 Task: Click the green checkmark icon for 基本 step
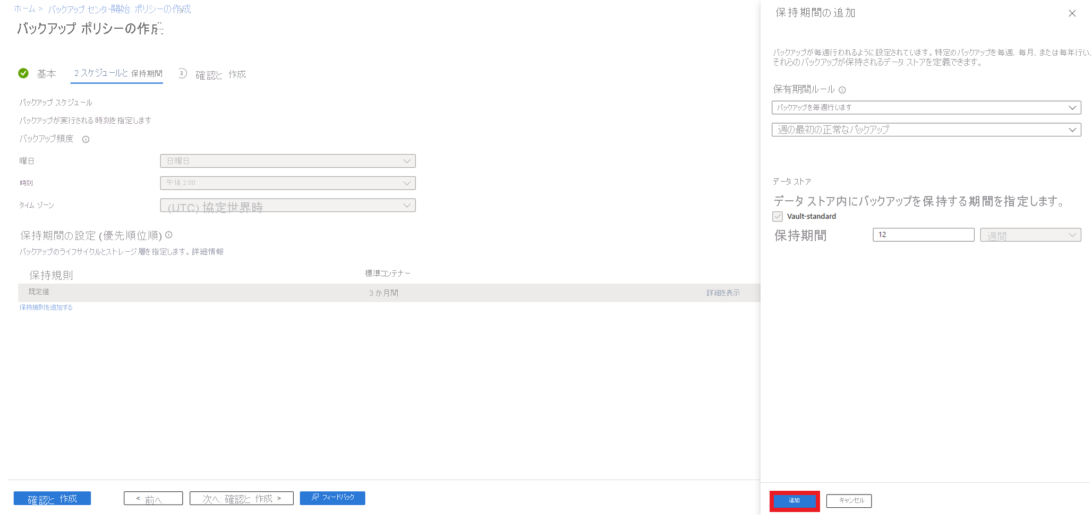point(23,73)
